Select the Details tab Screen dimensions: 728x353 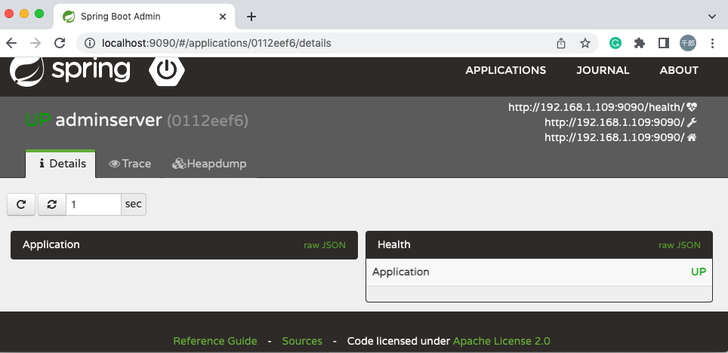click(x=61, y=164)
